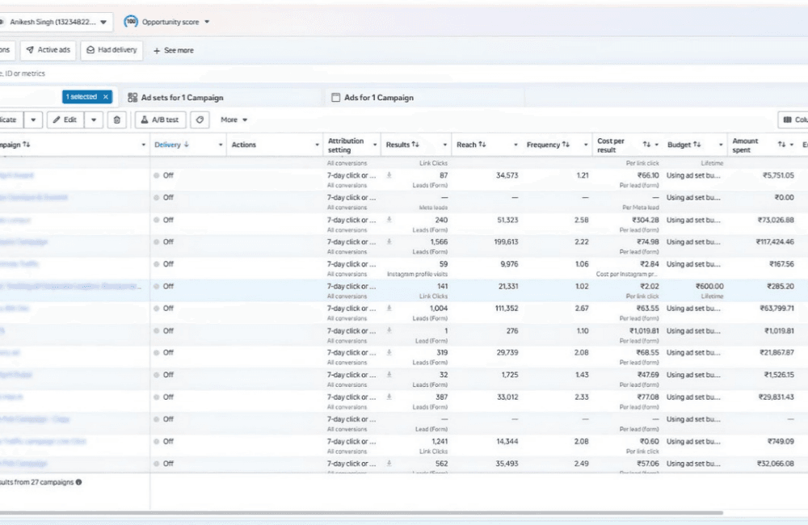Open the Duplicate button's dropdown arrow
The height and width of the screenshot is (525, 808).
click(x=33, y=120)
